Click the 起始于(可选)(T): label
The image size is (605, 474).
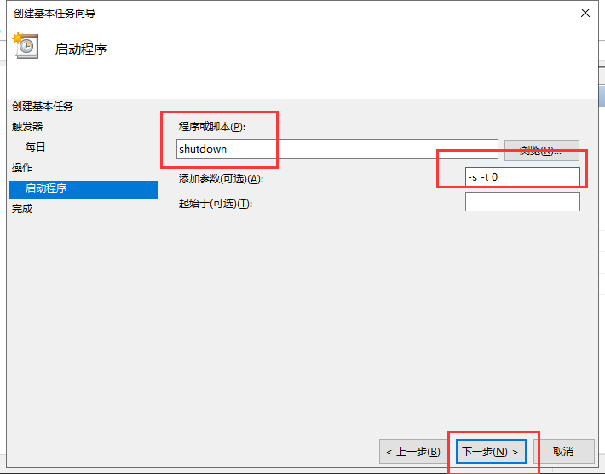pos(216,204)
